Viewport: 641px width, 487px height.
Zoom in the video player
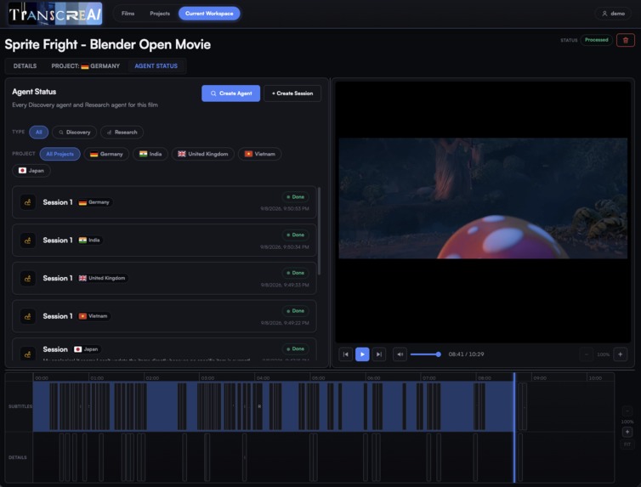tap(620, 354)
